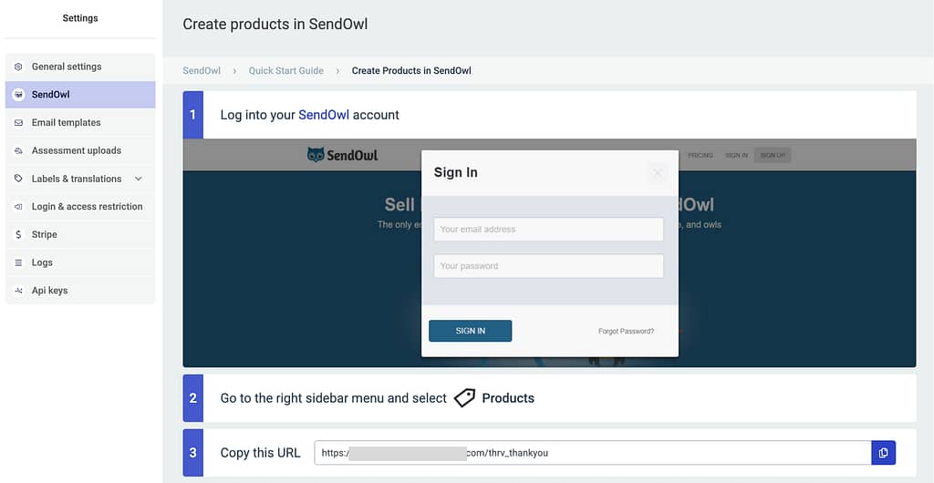Open the Logs menu item
Screen dimensions: 934x483
coord(80,262)
